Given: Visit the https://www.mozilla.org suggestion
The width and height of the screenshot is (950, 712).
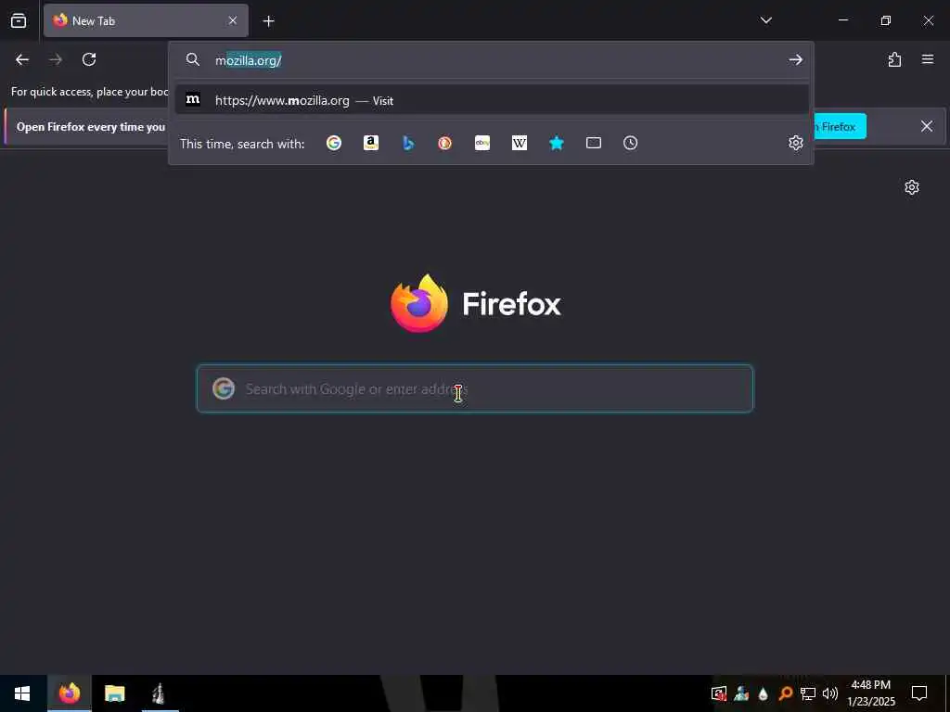Looking at the screenshot, I should (x=492, y=100).
